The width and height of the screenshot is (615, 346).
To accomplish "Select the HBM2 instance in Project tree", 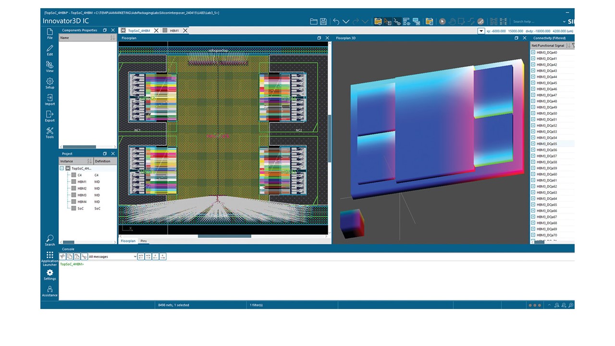I will pyautogui.click(x=82, y=188).
